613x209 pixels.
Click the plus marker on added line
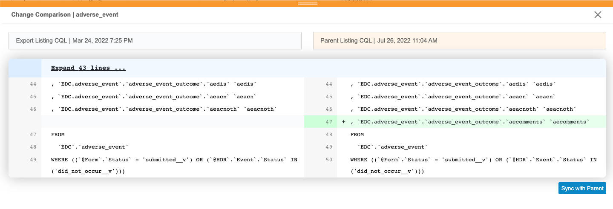[343, 122]
